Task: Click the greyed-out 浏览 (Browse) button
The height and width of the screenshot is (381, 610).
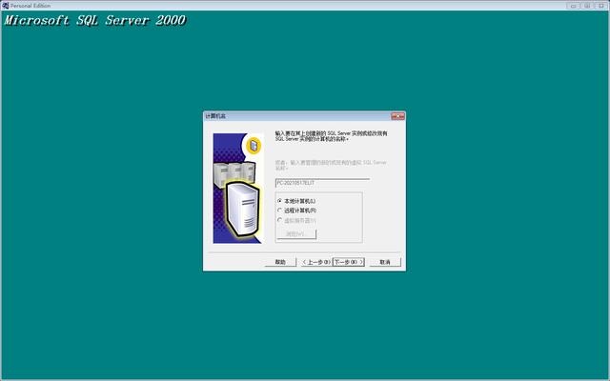Action: pos(296,234)
